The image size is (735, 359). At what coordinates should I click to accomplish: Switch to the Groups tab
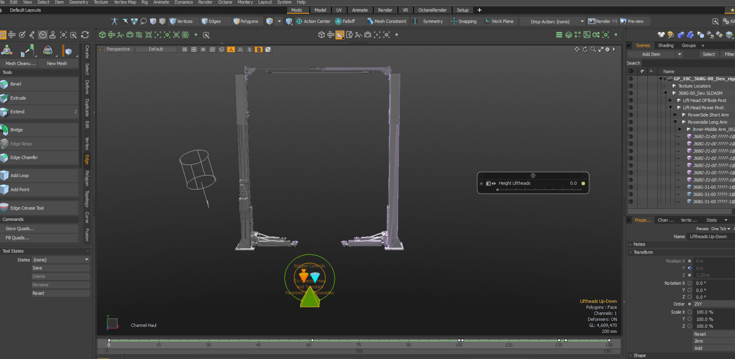[689, 45]
